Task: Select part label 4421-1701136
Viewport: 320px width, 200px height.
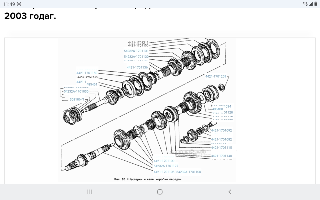Action: (x=137, y=67)
